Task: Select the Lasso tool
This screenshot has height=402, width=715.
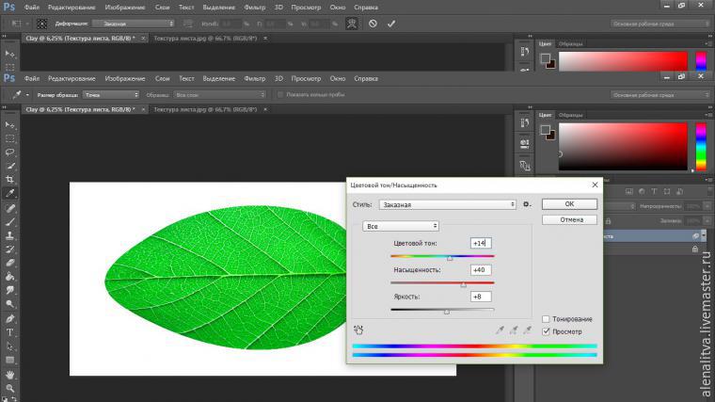Action: click(10, 152)
